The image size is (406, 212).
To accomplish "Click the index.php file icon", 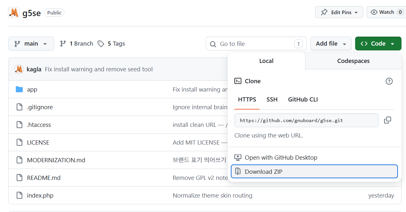I will [19, 195].
